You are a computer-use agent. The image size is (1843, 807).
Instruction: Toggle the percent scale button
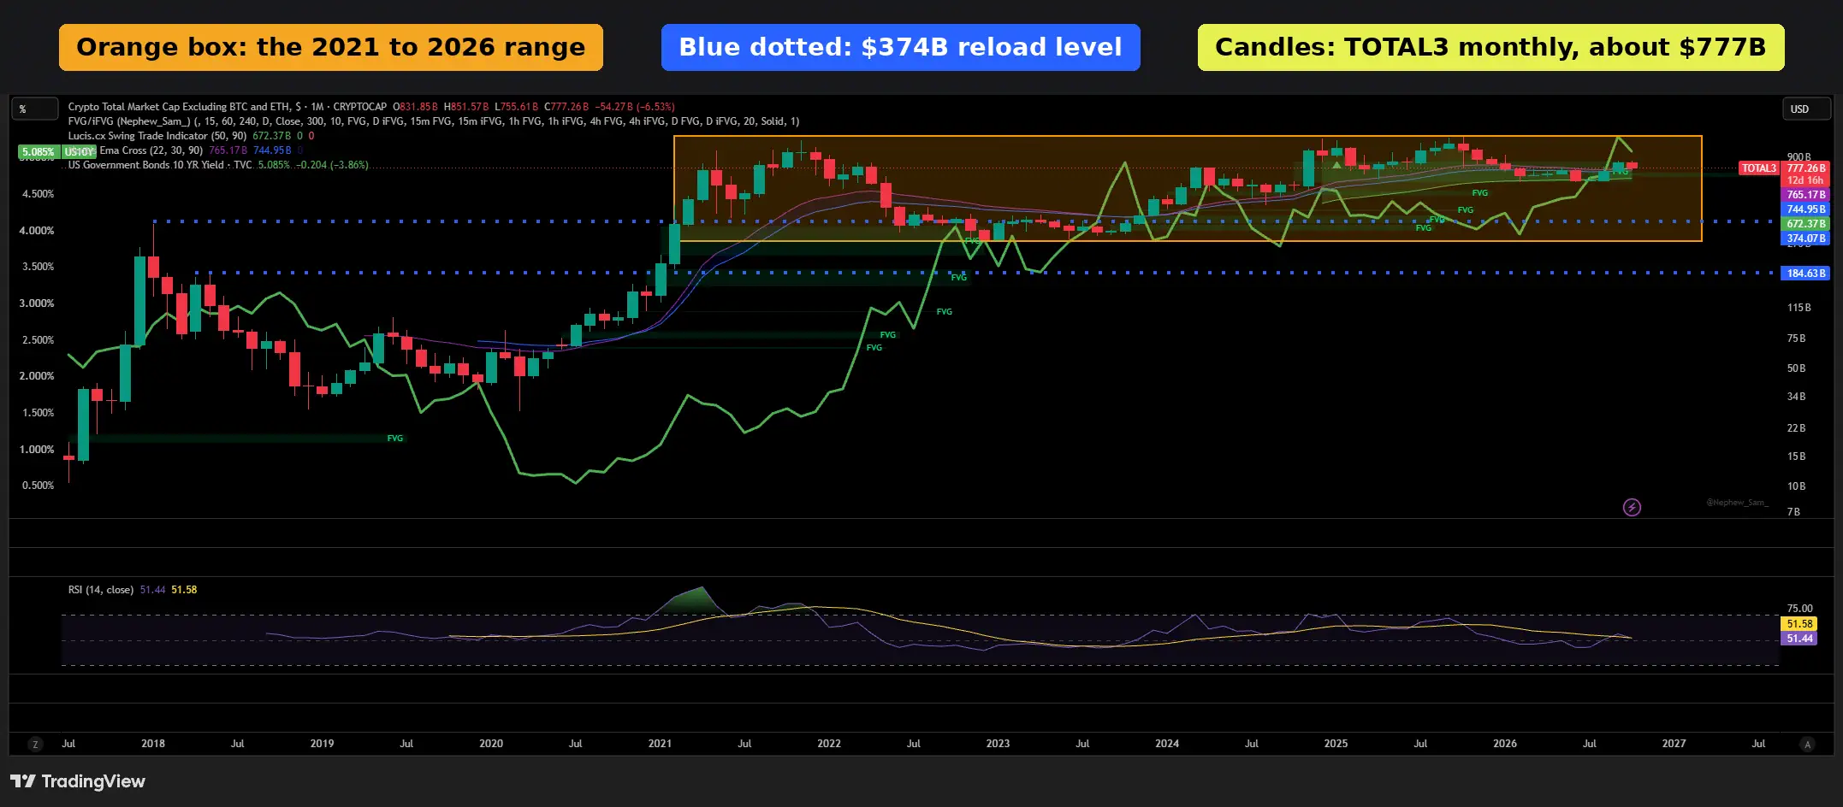coord(34,109)
